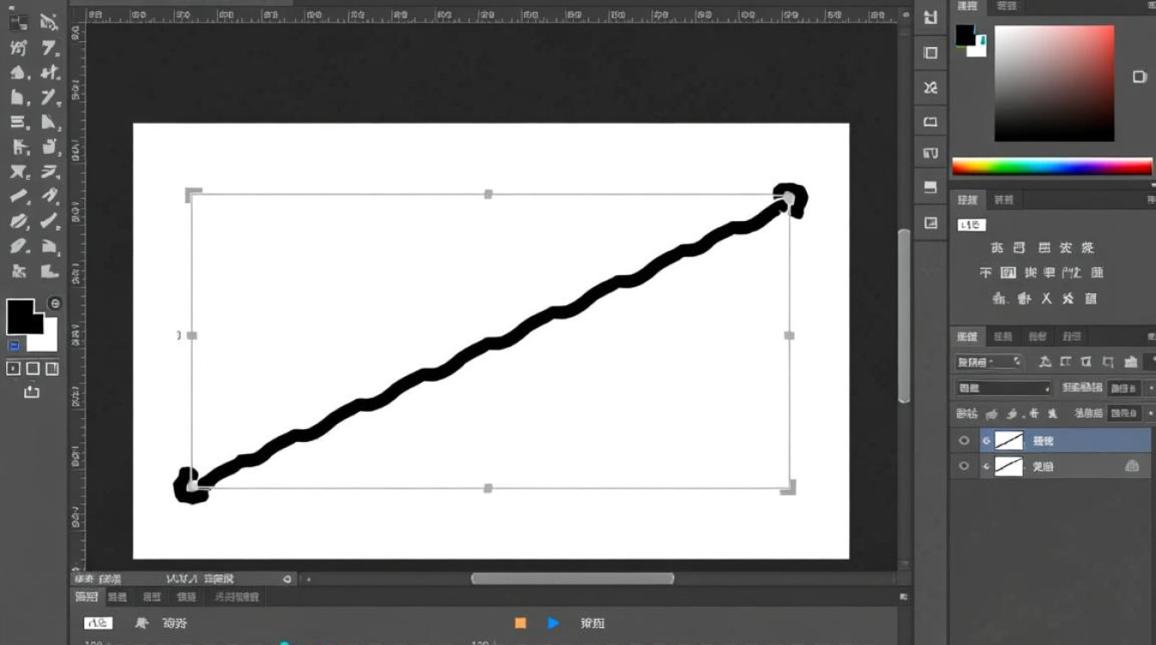Click the blue play button in the bottom panel
This screenshot has height=645, width=1156.
pos(553,623)
